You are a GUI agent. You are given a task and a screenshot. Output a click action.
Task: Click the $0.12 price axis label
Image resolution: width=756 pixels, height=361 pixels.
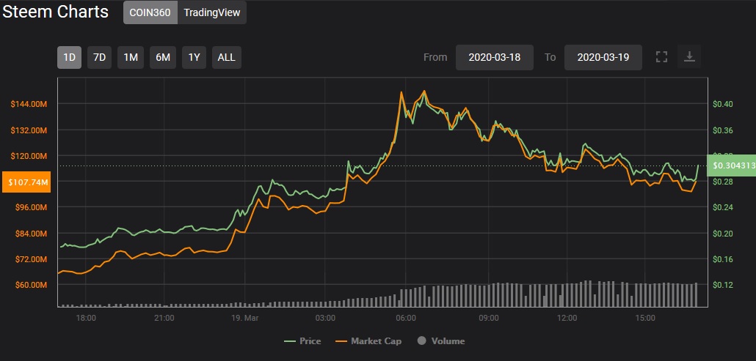[x=722, y=285]
